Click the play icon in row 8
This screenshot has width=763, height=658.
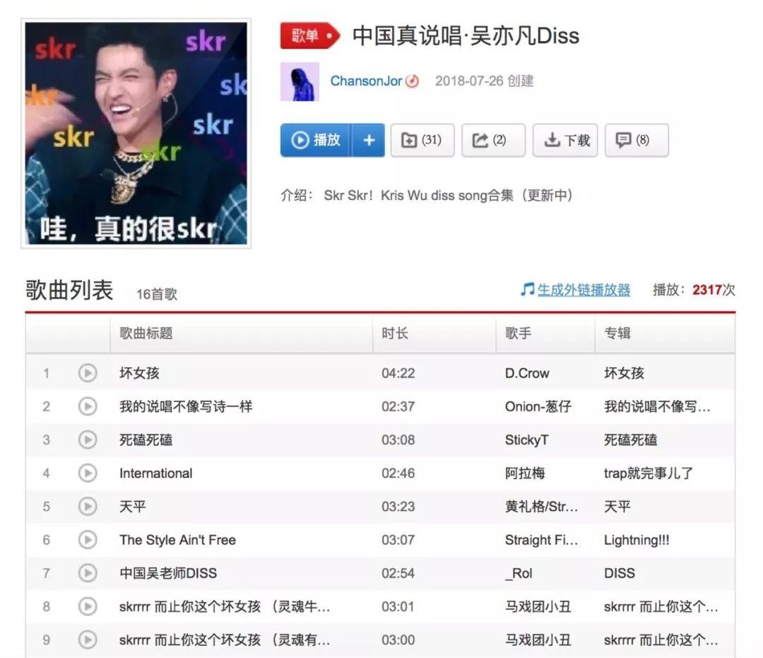click(88, 606)
